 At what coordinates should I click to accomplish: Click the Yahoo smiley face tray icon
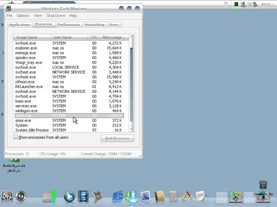[x=249, y=4]
